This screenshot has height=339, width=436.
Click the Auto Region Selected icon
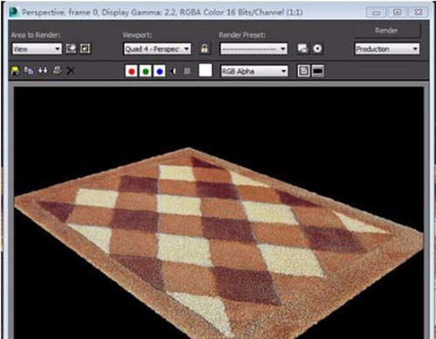click(85, 49)
